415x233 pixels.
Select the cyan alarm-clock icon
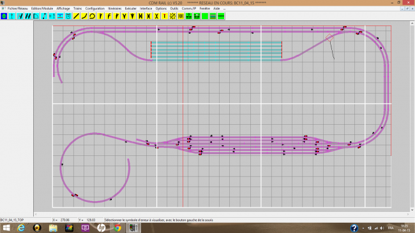[x=68, y=16]
